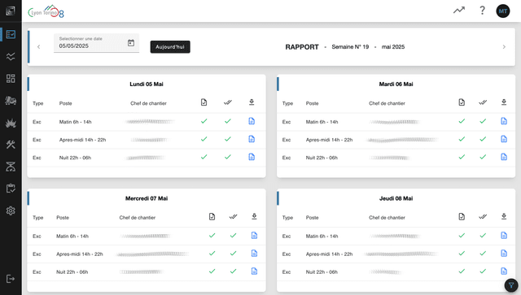Click Jeudi Nuit 22h - 06h first green check

coord(462,271)
